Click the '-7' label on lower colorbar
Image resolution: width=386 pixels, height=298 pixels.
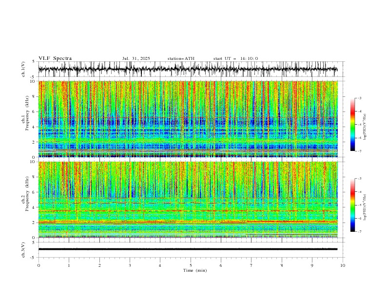(x=359, y=232)
